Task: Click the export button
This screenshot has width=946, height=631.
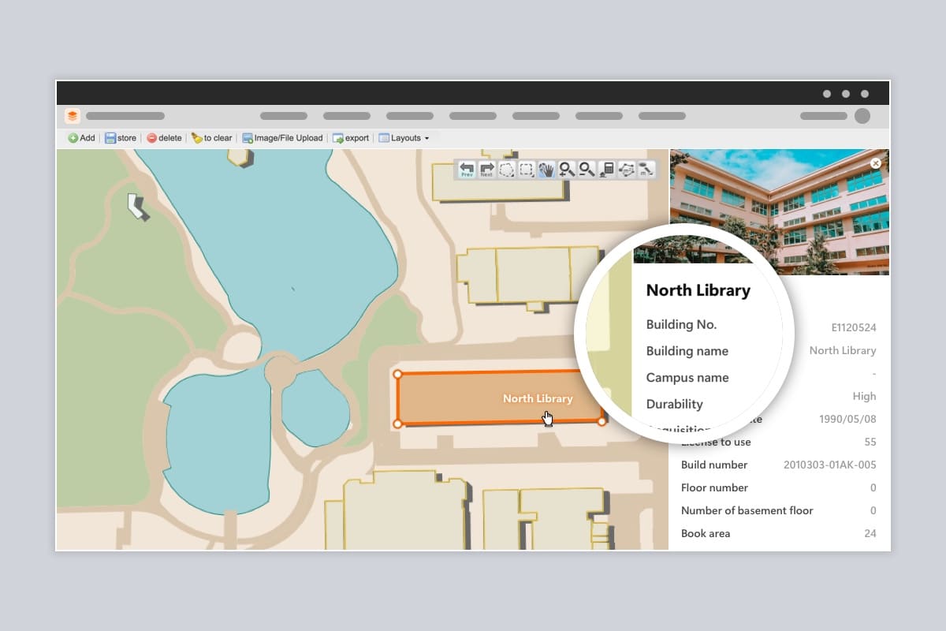Action: tap(351, 138)
